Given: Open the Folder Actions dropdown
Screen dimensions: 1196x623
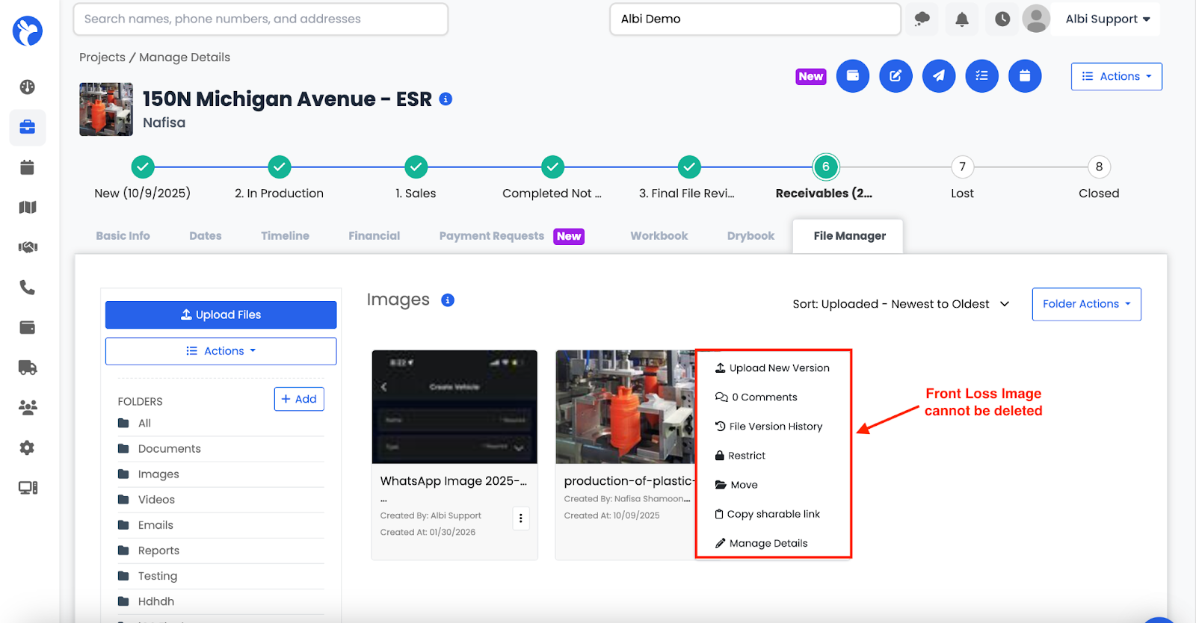Looking at the screenshot, I should (1086, 304).
